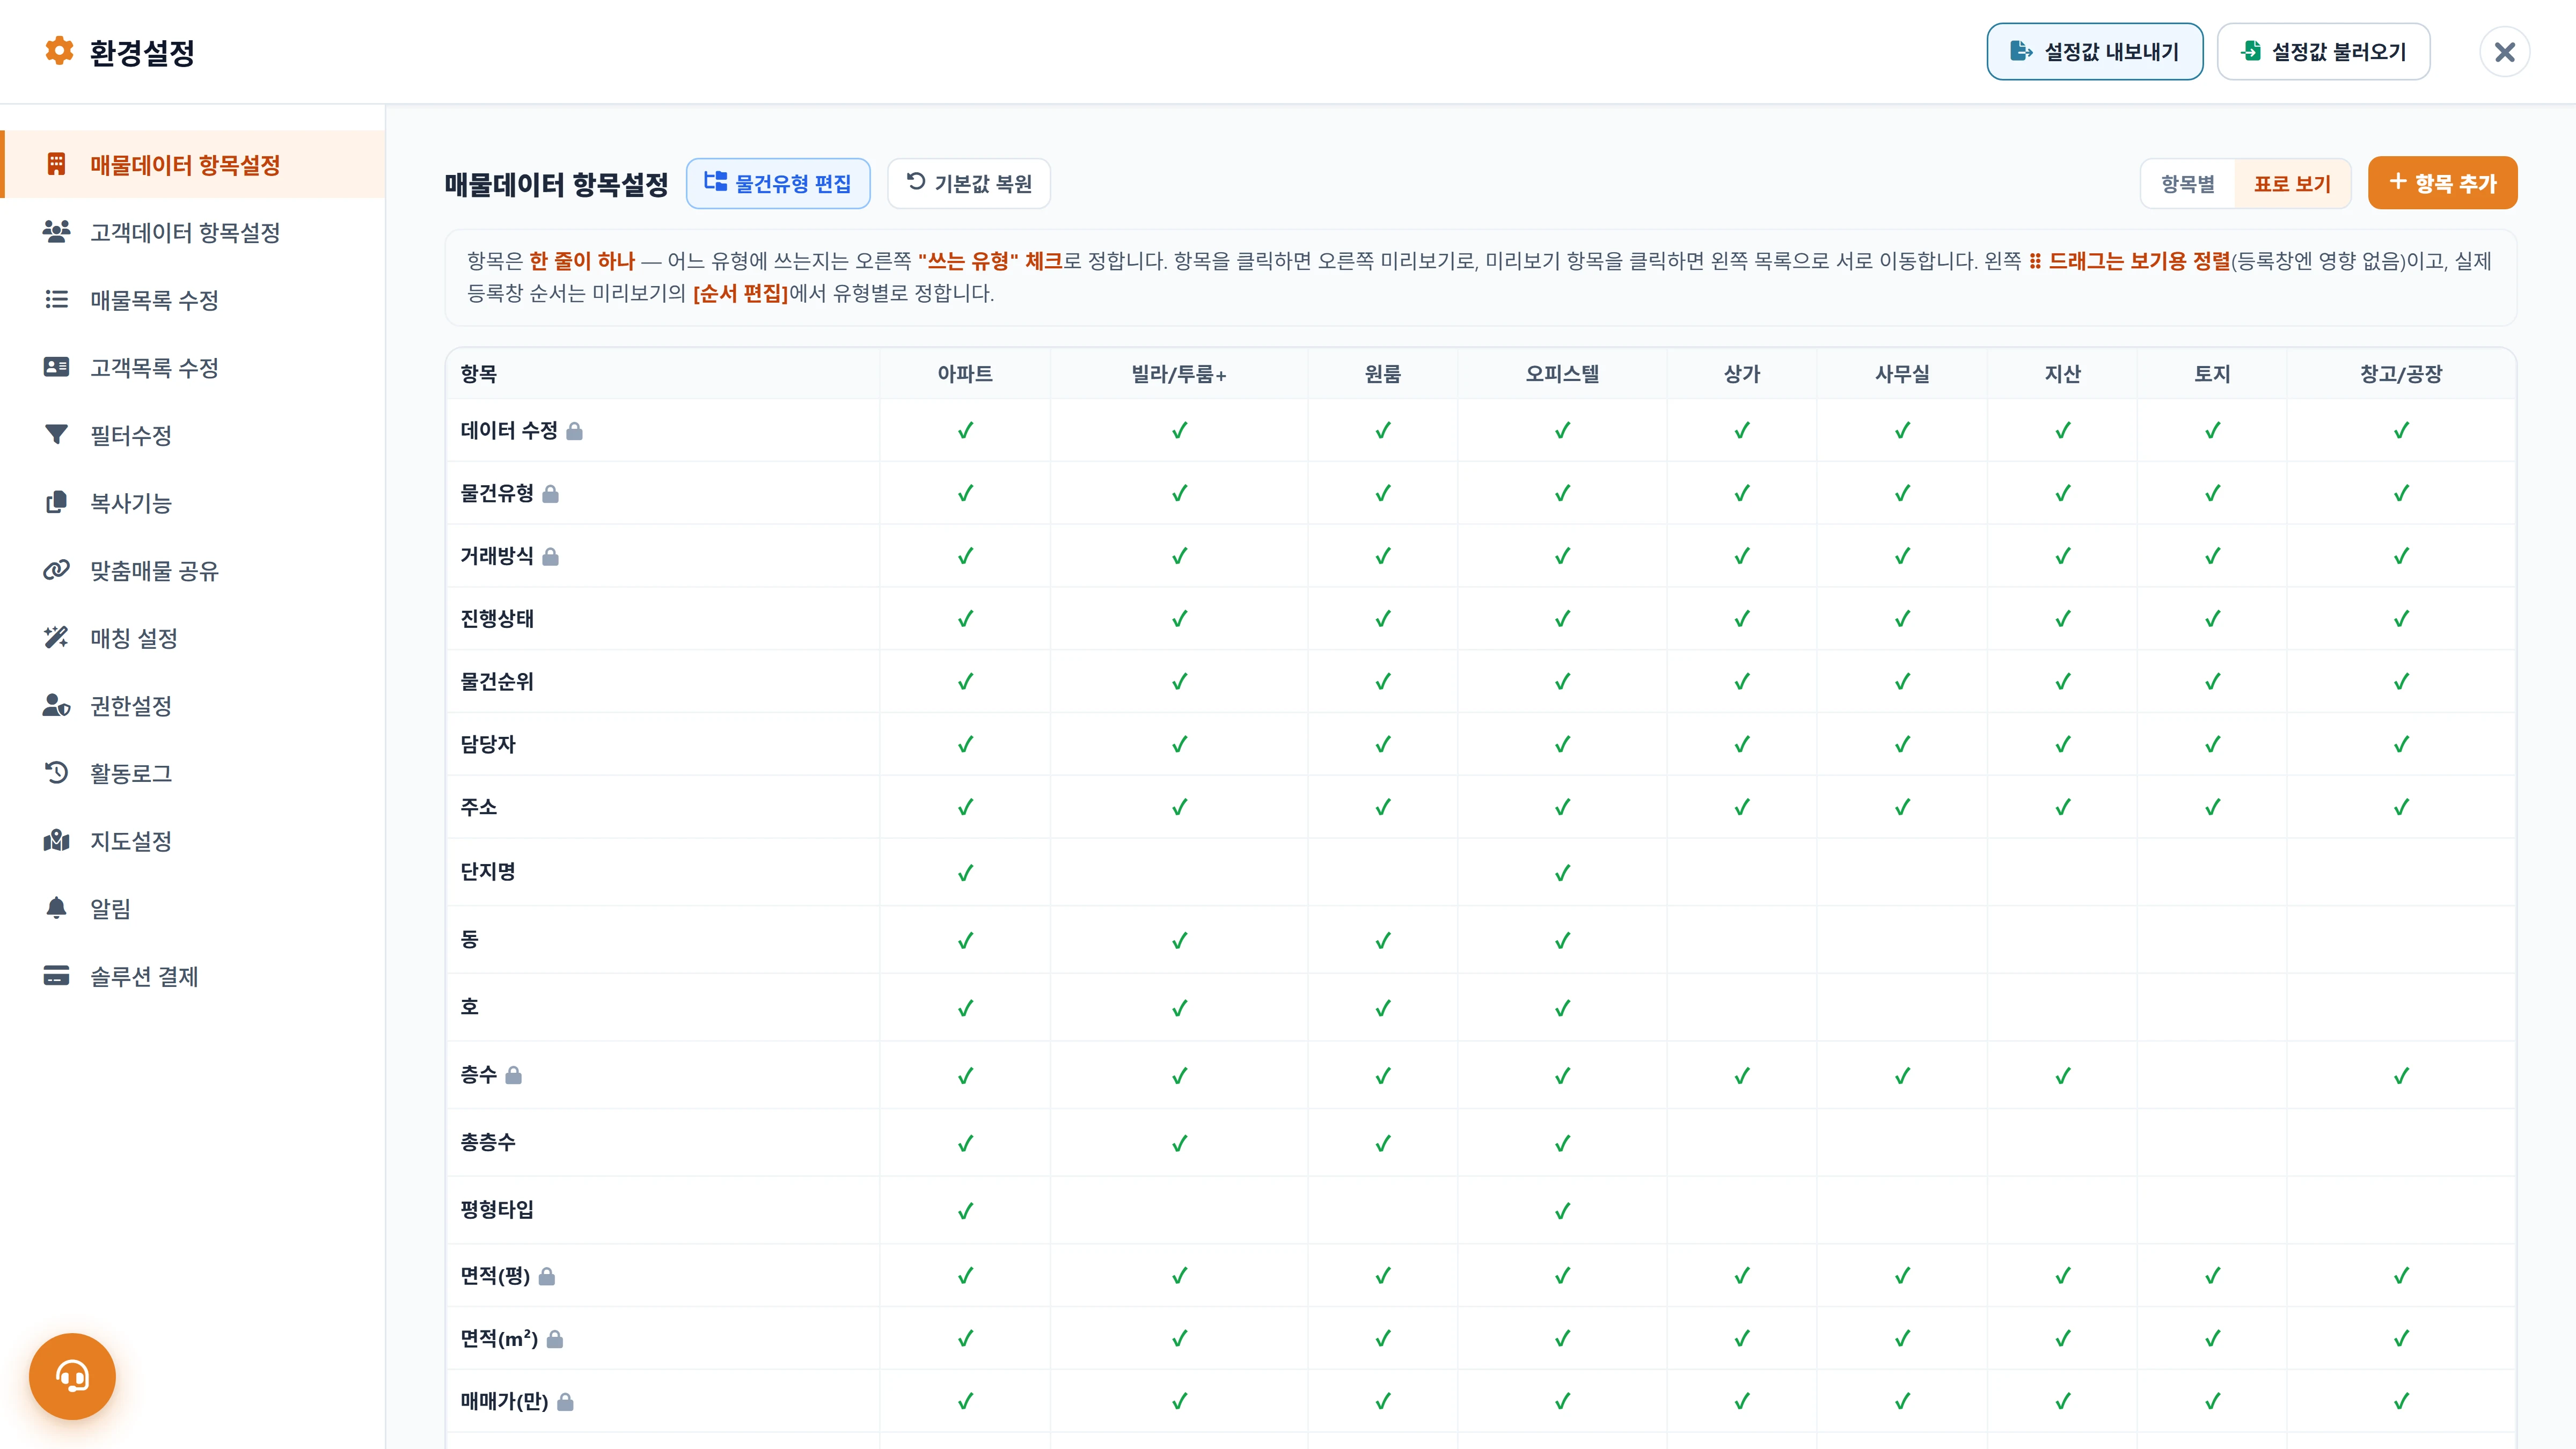Viewport: 2576px width, 1449px height.
Task: Toggle 주소 check for 토지
Action: coord(2212,807)
